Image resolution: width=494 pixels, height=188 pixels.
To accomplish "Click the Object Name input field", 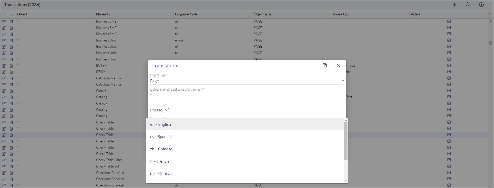I will coord(247,95).
